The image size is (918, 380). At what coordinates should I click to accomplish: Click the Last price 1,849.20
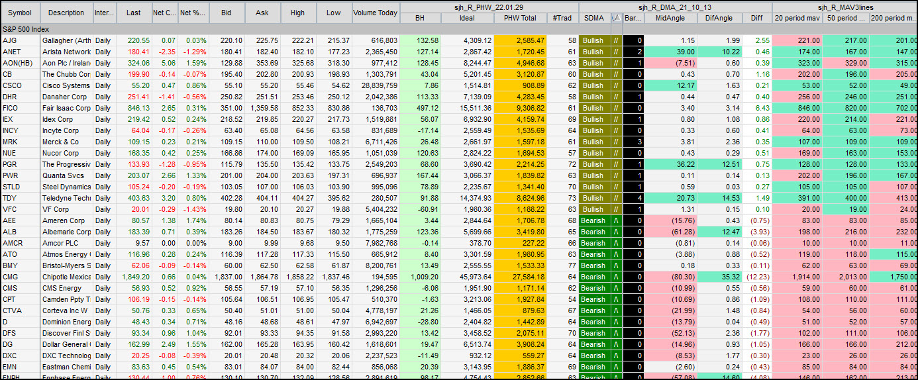pos(134,277)
